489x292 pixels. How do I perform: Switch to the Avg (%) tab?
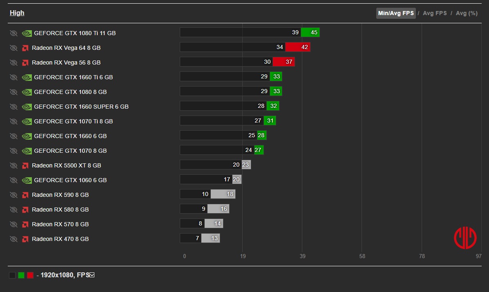click(467, 13)
